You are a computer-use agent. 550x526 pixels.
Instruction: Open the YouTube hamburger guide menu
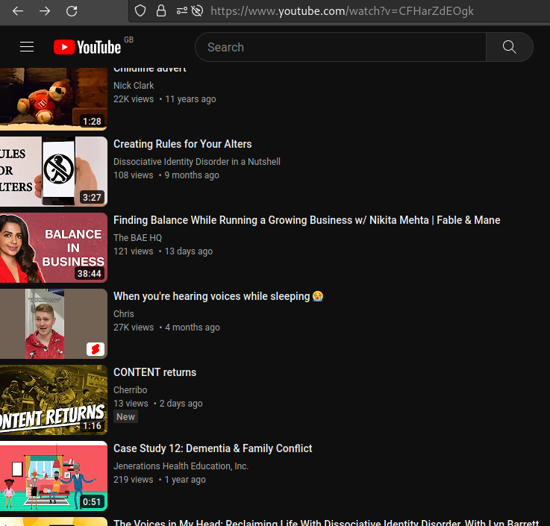pos(27,47)
